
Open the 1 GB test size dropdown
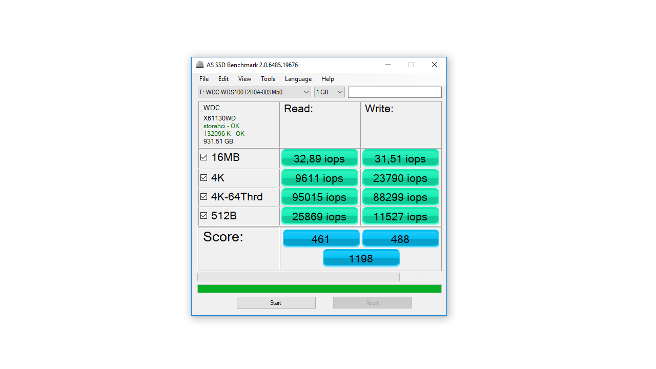click(330, 92)
